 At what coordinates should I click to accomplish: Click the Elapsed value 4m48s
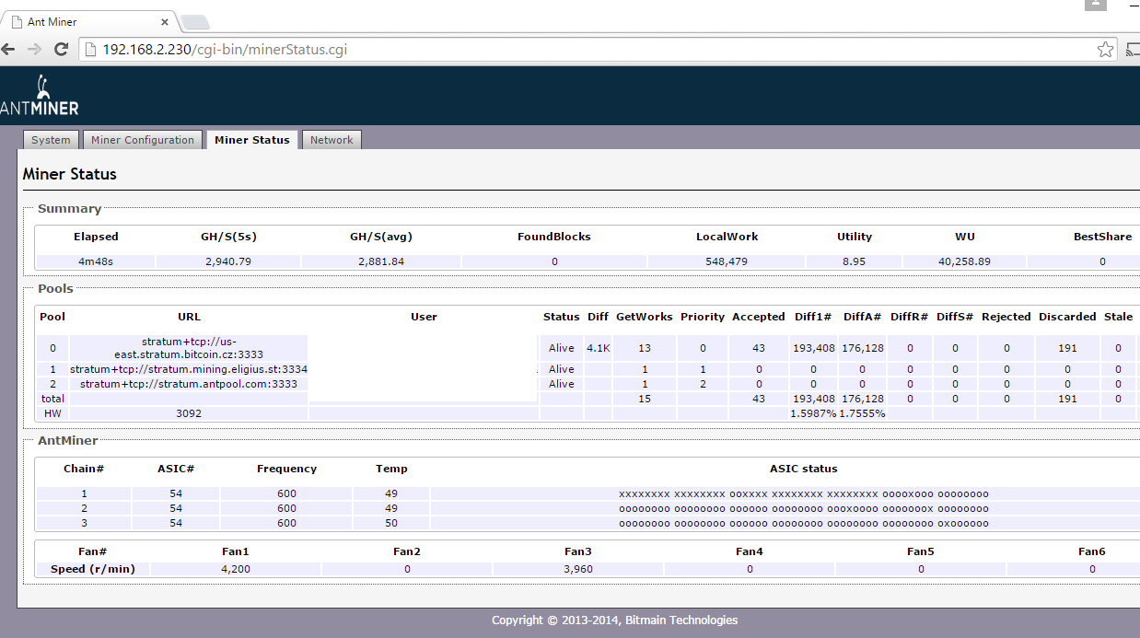96,261
